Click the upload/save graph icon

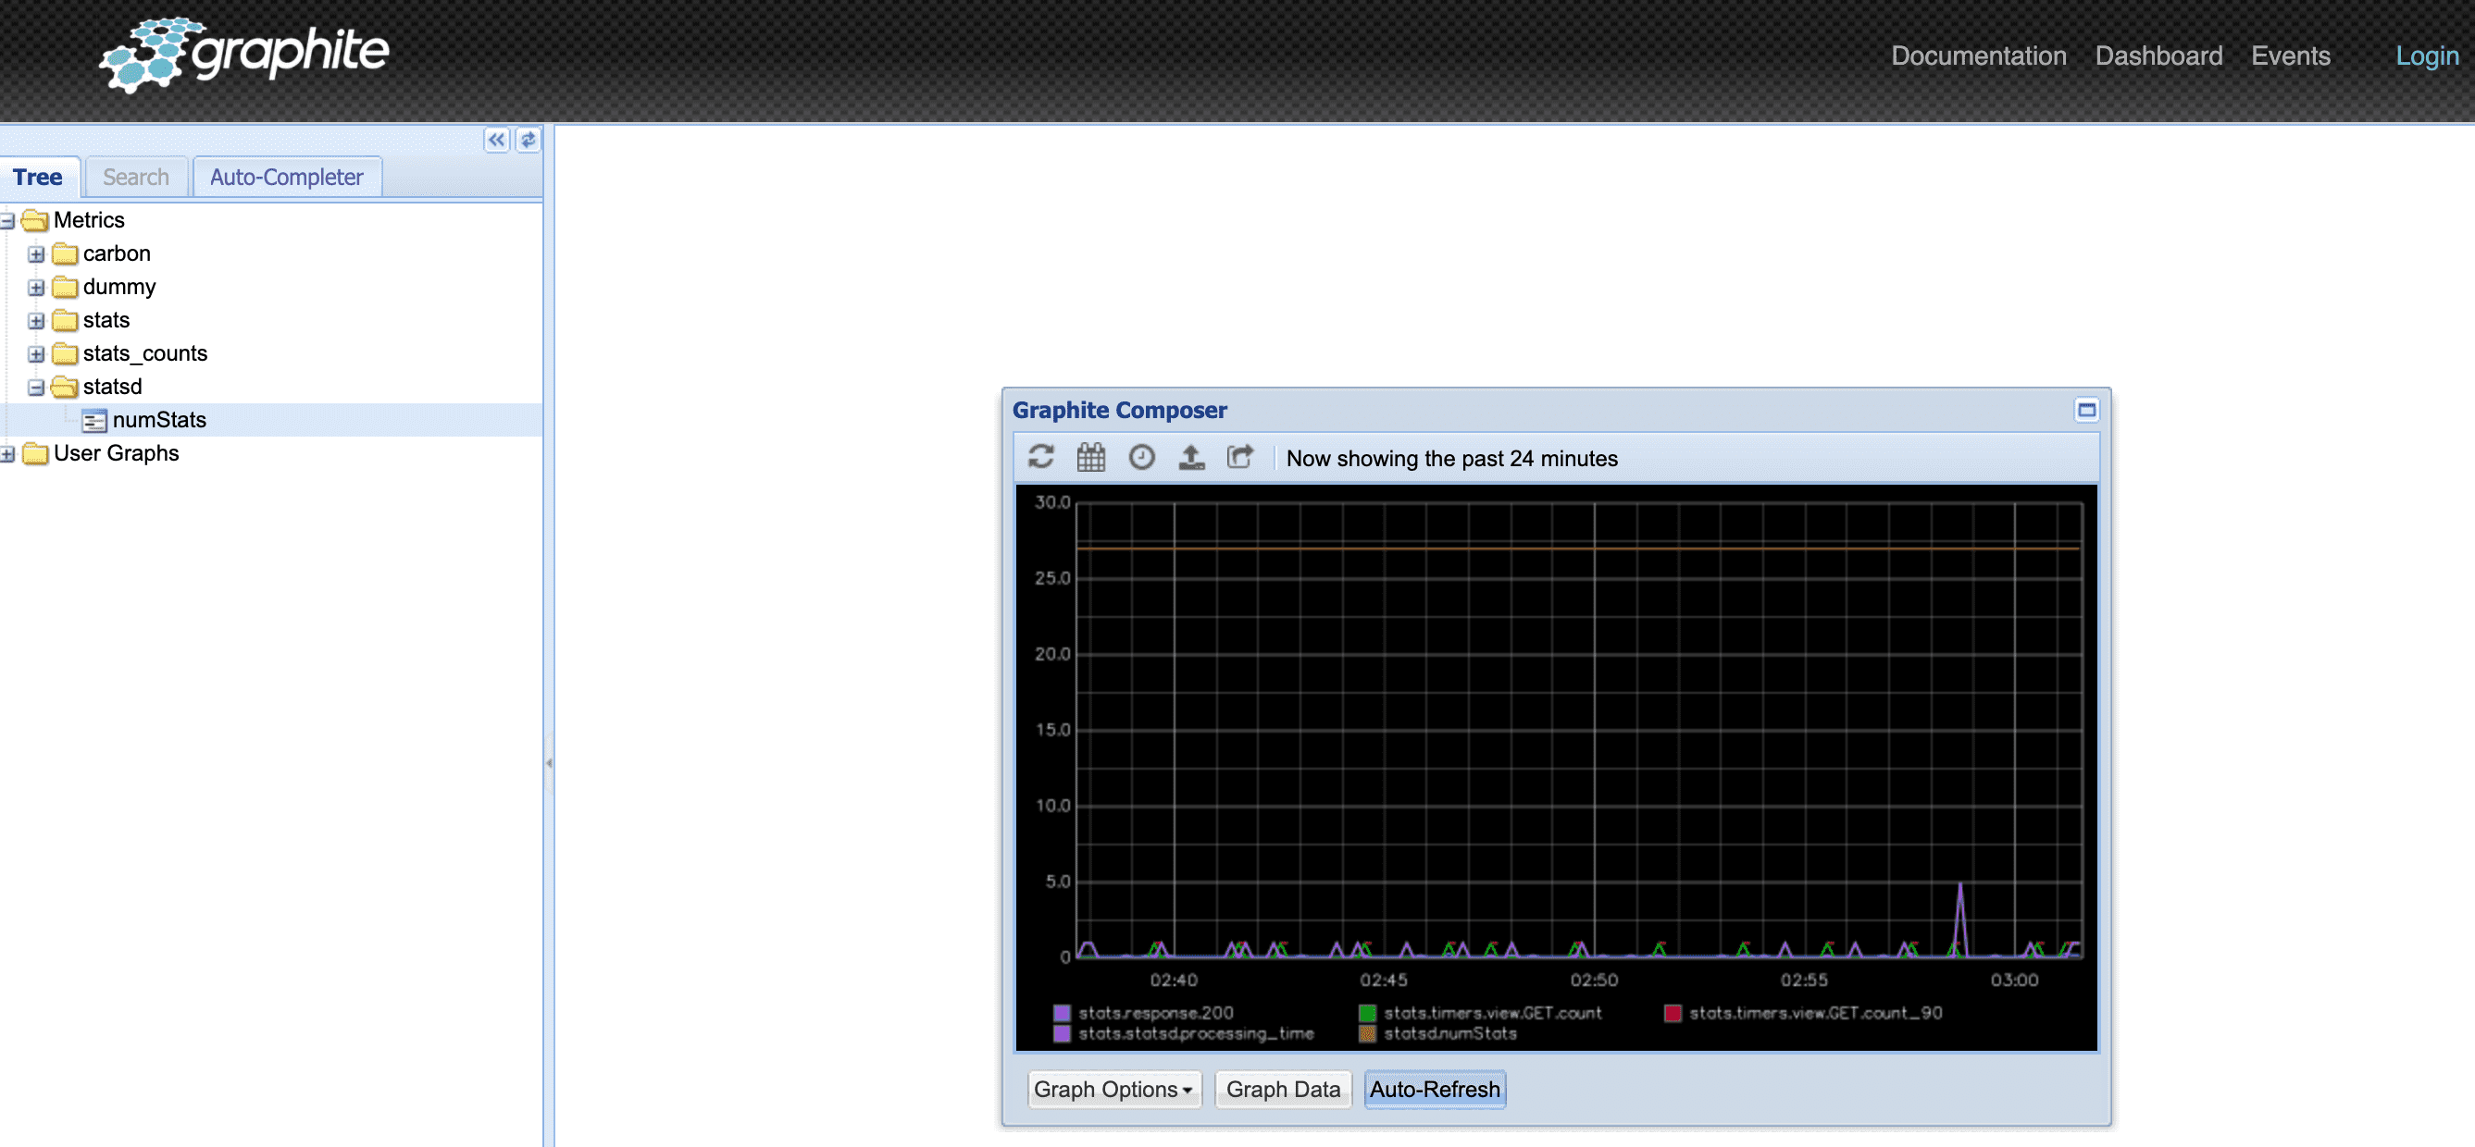tap(1190, 457)
